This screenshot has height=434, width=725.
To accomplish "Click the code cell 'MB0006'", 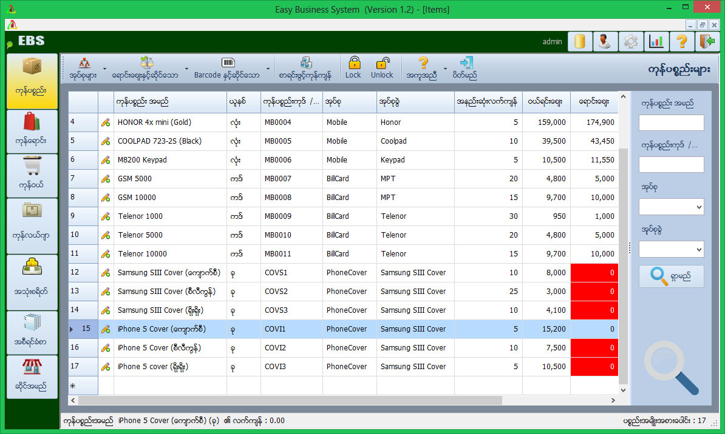I will (x=291, y=160).
